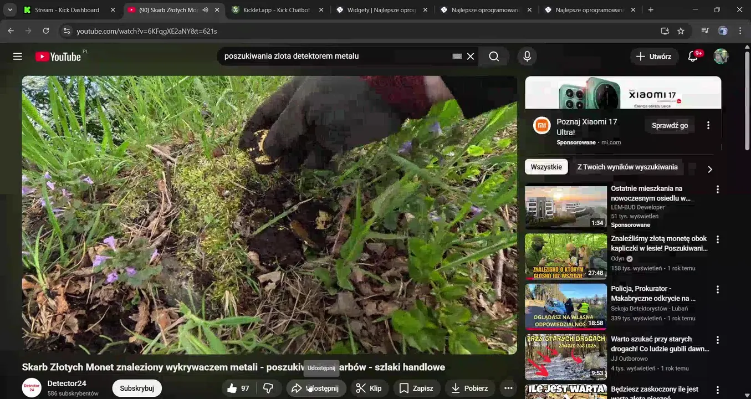The height and width of the screenshot is (399, 751).
Task: Close the Kicklet.app tab
Action: (321, 10)
